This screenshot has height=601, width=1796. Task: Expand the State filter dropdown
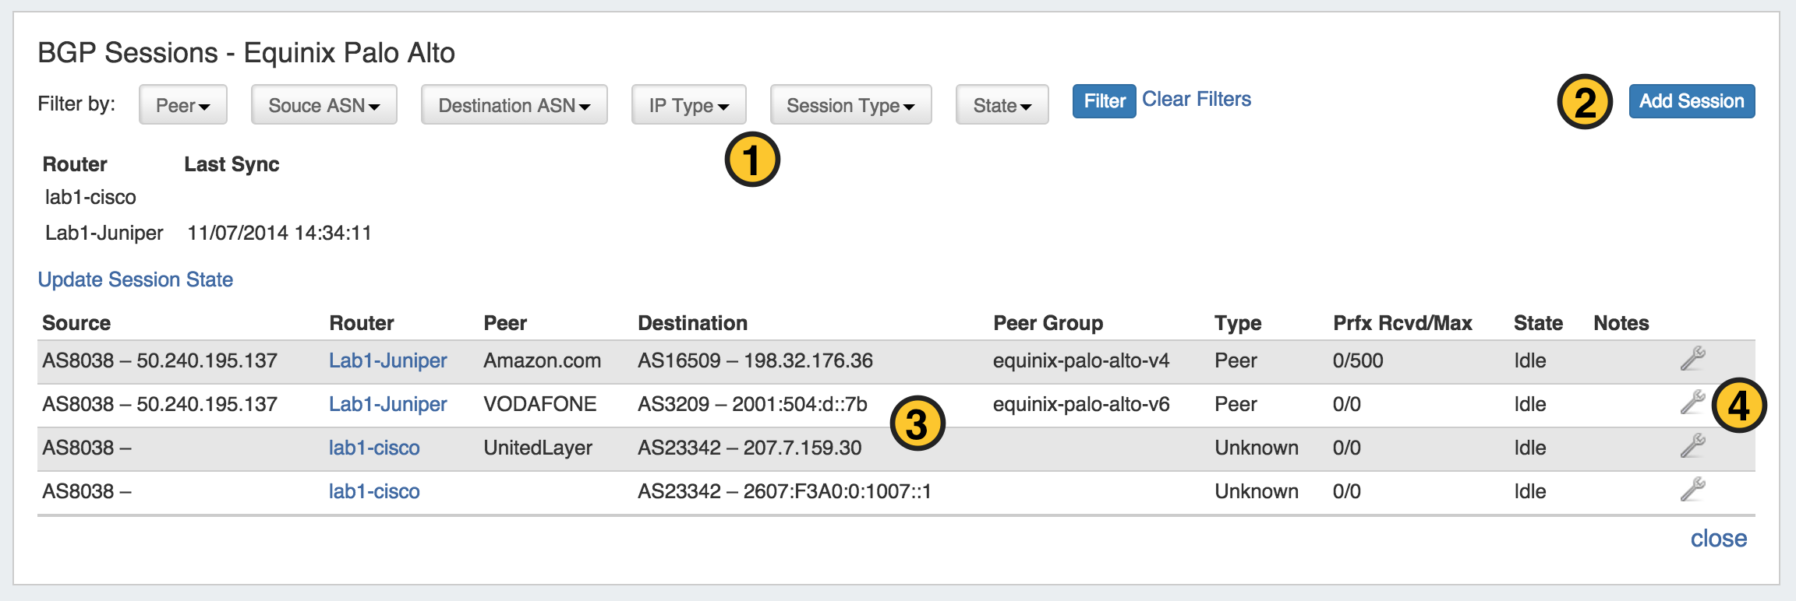tap(1002, 105)
